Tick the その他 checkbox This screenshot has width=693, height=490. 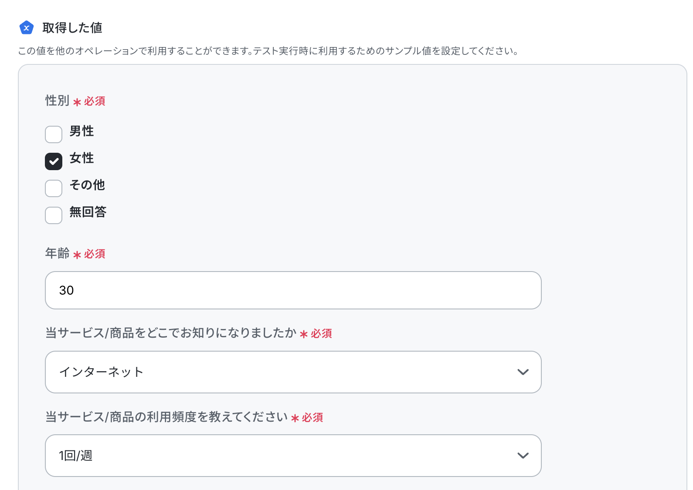(x=54, y=188)
